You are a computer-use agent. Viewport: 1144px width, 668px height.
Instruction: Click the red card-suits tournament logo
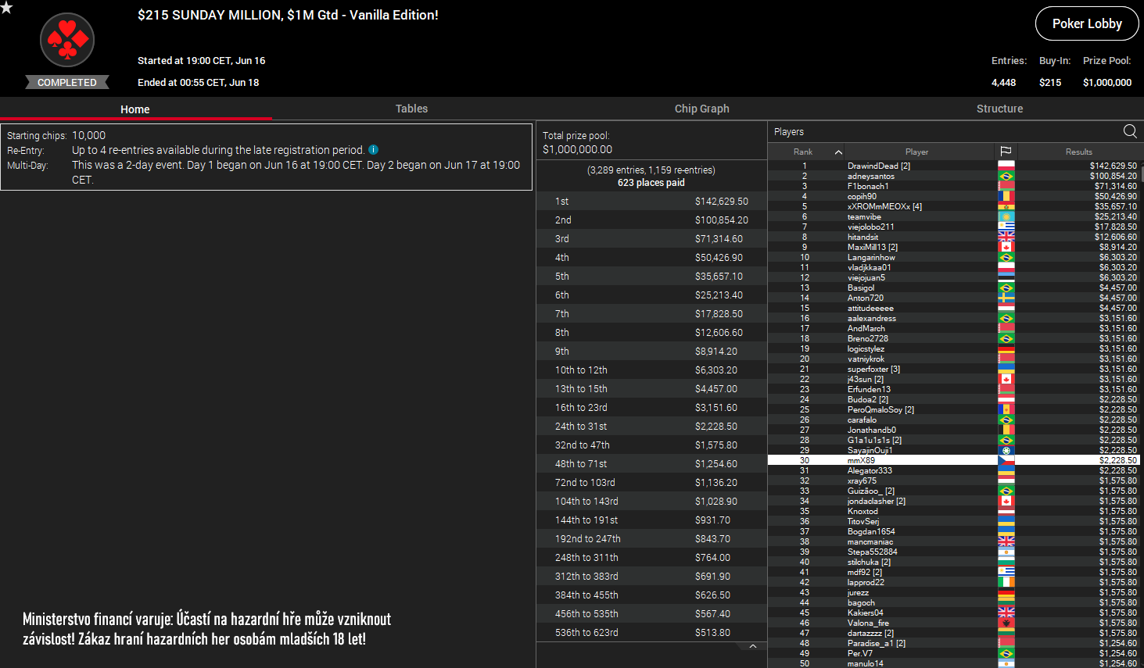[66, 39]
